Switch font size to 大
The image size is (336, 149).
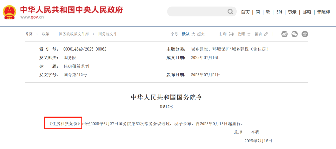[x=193, y=34]
